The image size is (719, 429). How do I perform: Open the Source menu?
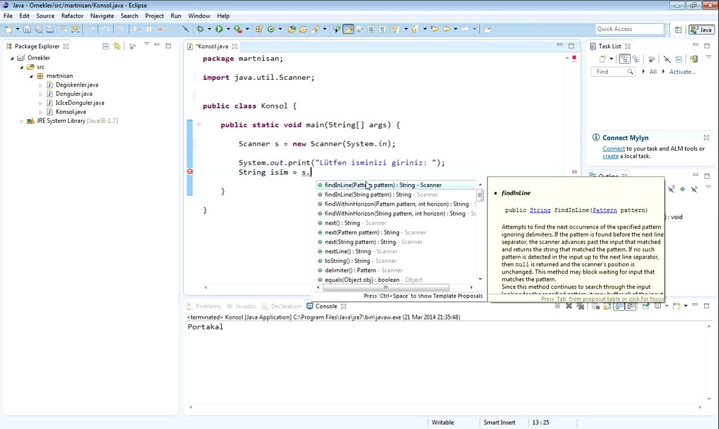coord(45,15)
